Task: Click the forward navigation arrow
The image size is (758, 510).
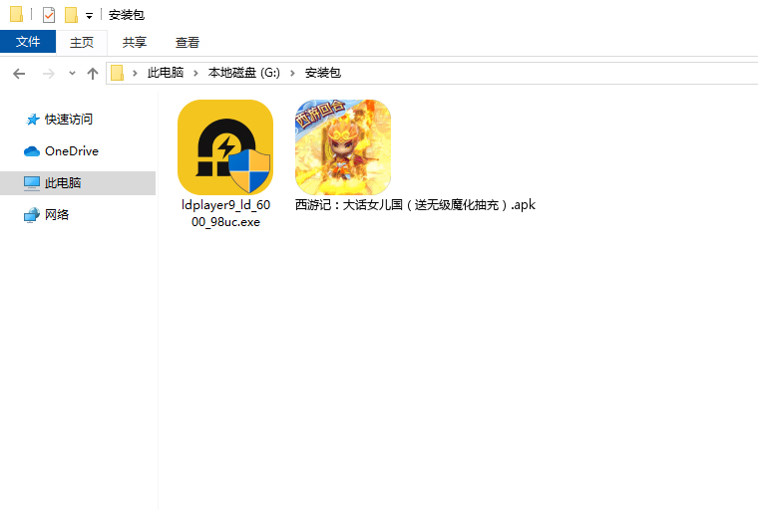Action: click(48, 74)
